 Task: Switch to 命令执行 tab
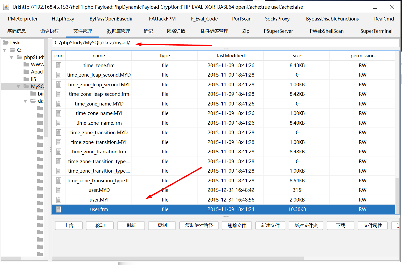click(x=50, y=31)
